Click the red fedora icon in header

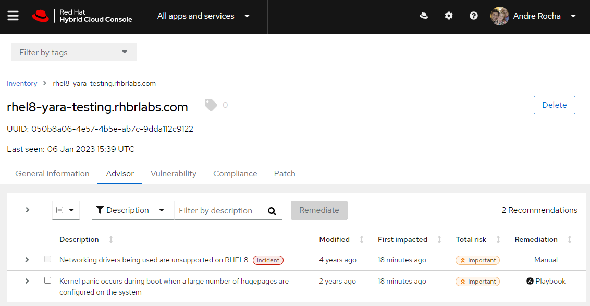(x=424, y=16)
